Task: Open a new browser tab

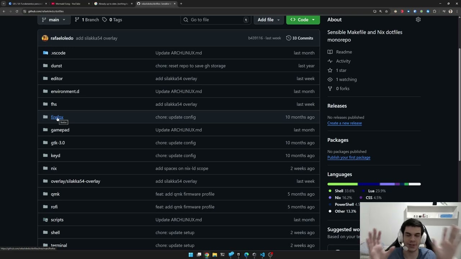Action: click(x=181, y=4)
